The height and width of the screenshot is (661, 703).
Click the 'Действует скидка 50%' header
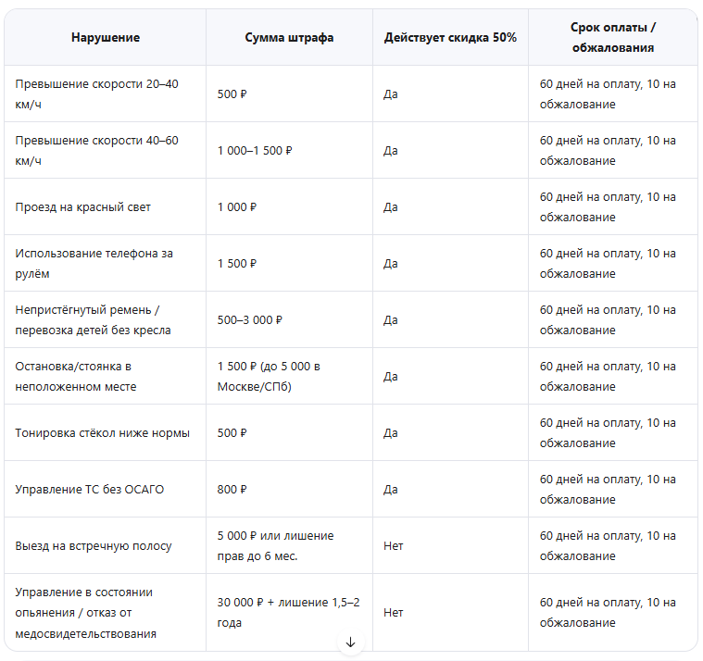click(450, 37)
